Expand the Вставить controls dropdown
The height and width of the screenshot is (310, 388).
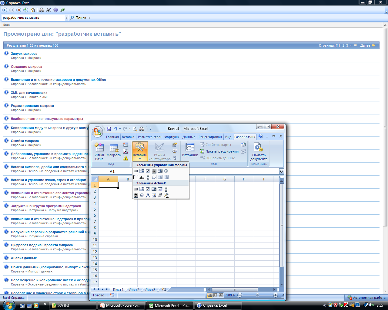(x=140, y=159)
